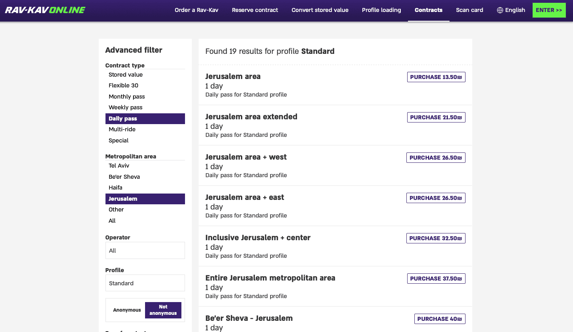Go to Order a Rav-Kav menu
The height and width of the screenshot is (332, 573).
[x=197, y=10]
